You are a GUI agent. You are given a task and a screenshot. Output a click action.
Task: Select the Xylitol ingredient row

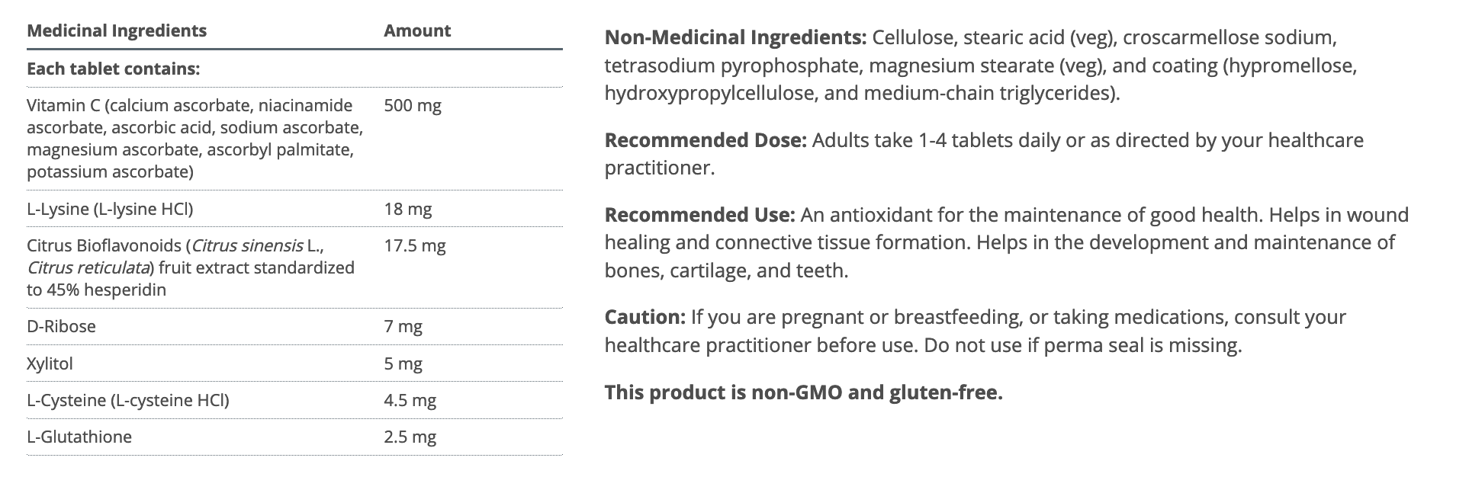coord(50,364)
